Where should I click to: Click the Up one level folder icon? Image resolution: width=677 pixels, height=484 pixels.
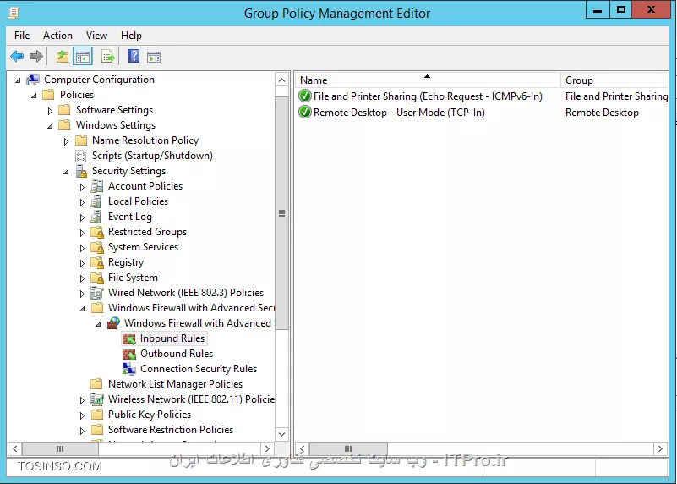point(63,56)
